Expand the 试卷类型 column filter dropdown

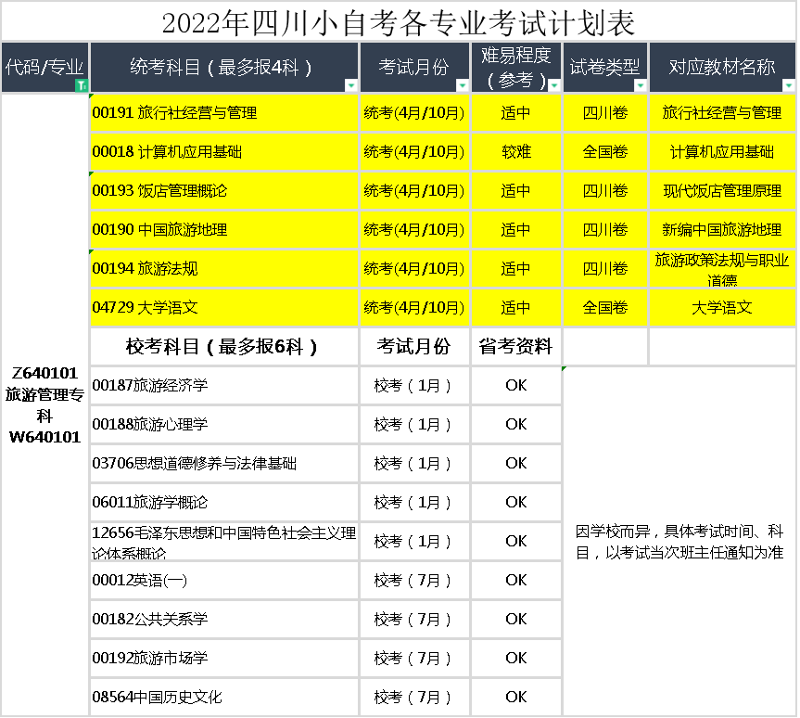pos(640,85)
